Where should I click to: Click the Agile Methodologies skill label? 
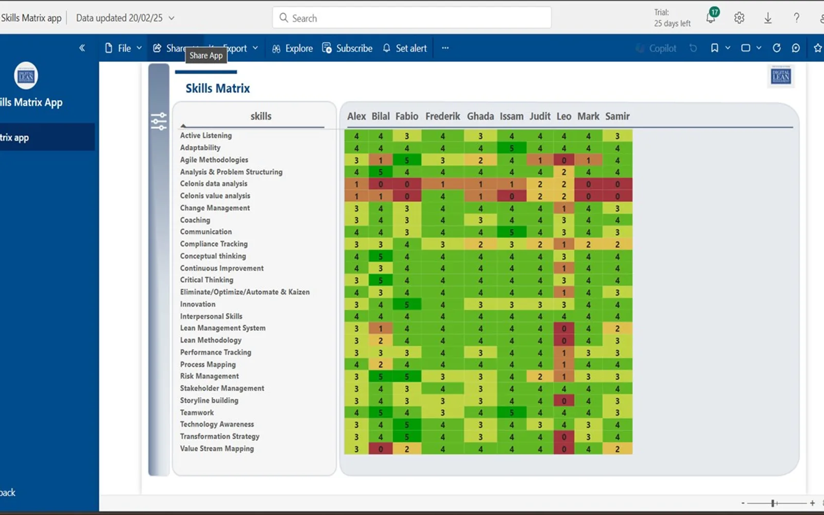214,160
